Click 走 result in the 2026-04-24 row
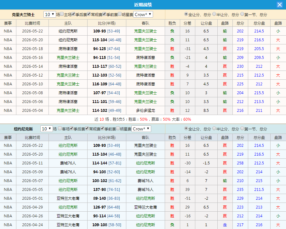This screenshot has height=229, width=286. point(225,225)
